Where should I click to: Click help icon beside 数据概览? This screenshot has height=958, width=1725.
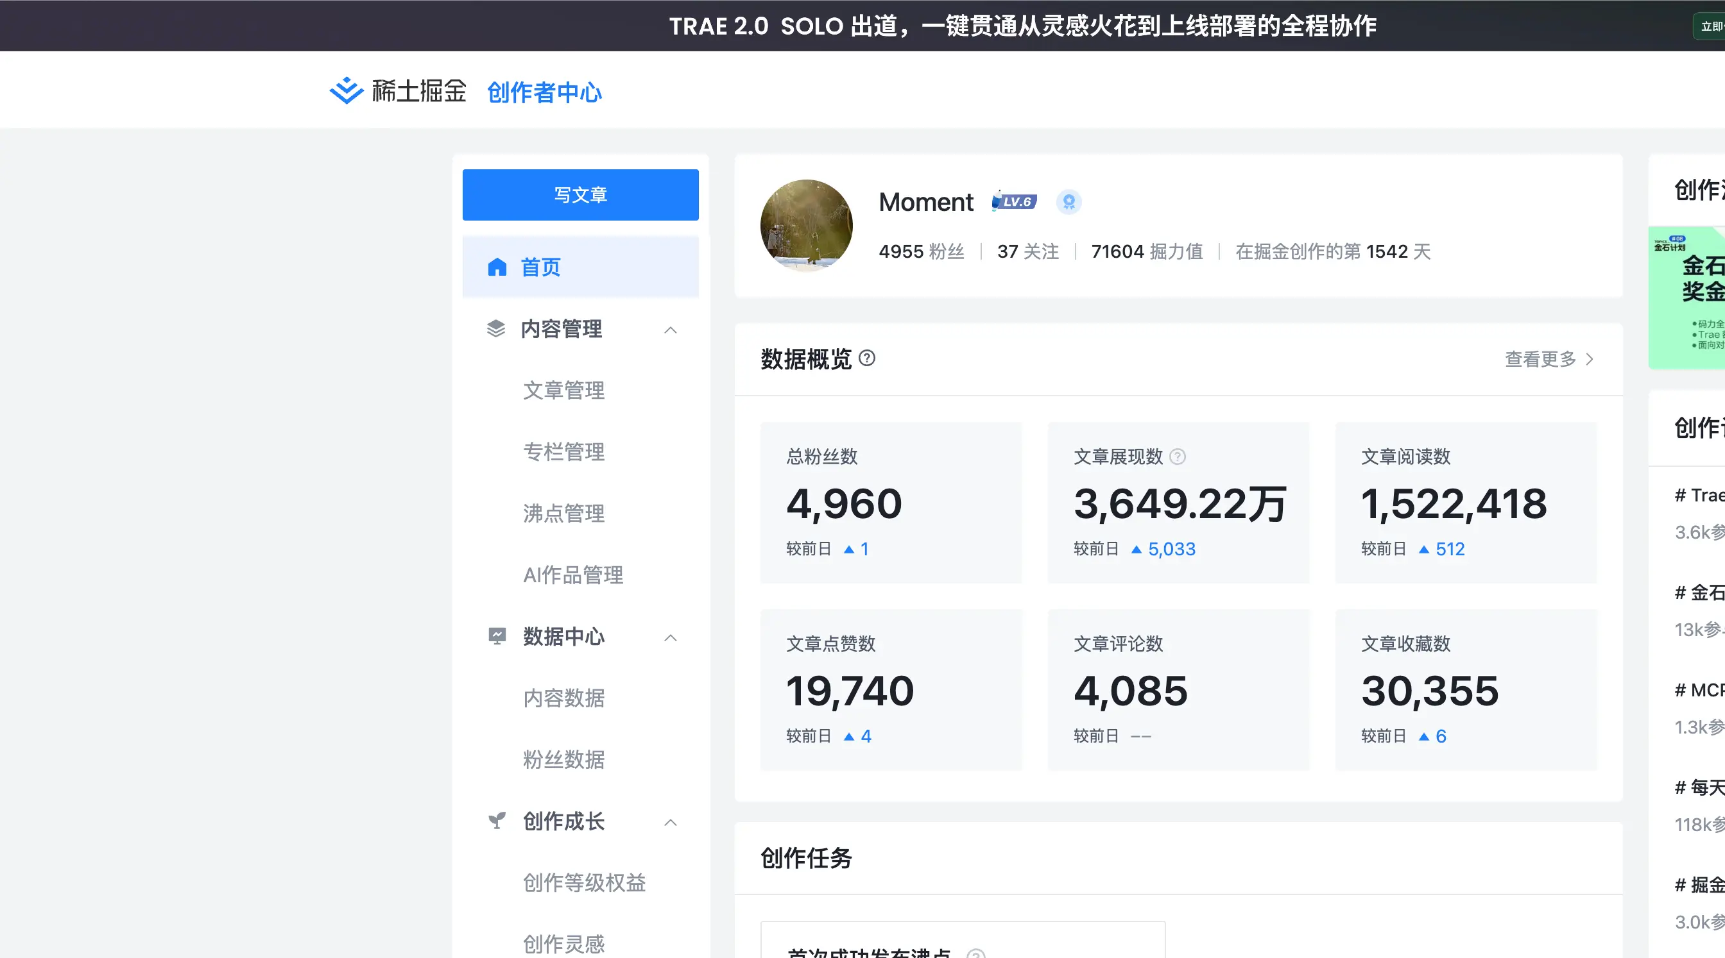866,358
